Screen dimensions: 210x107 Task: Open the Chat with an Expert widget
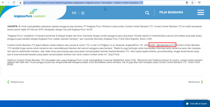pos(197,104)
